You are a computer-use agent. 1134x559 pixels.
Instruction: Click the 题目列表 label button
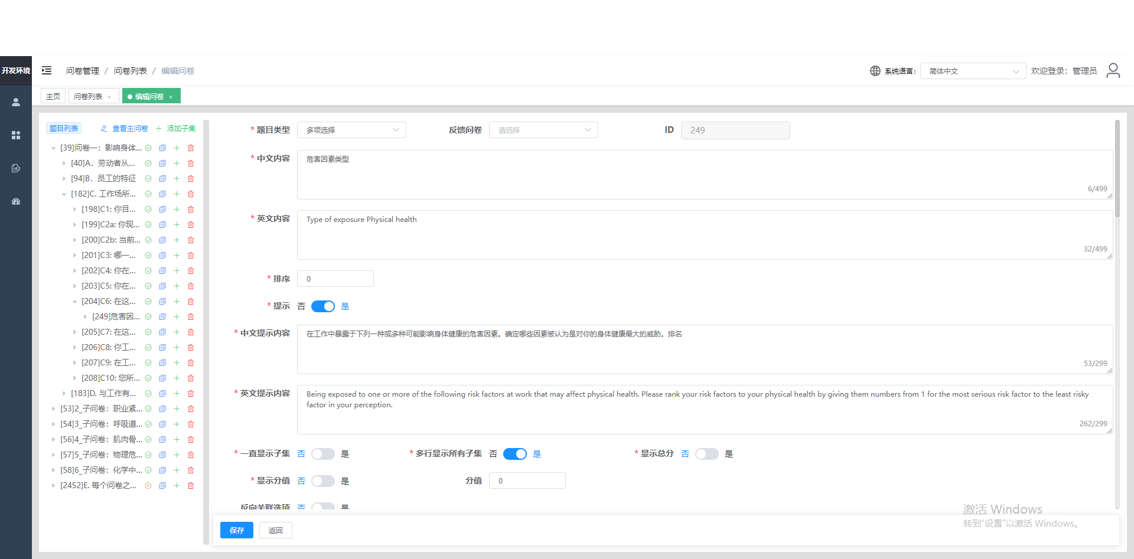64,128
